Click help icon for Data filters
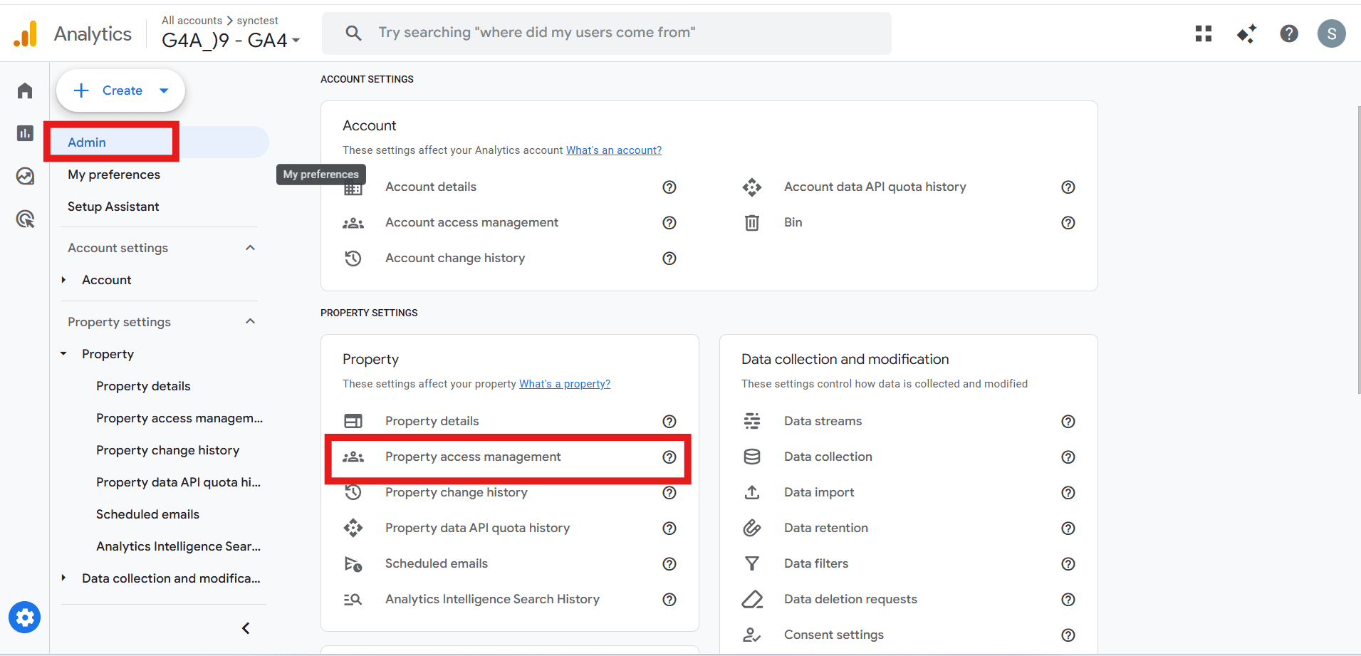The width and height of the screenshot is (1361, 656). pyautogui.click(x=1068, y=564)
